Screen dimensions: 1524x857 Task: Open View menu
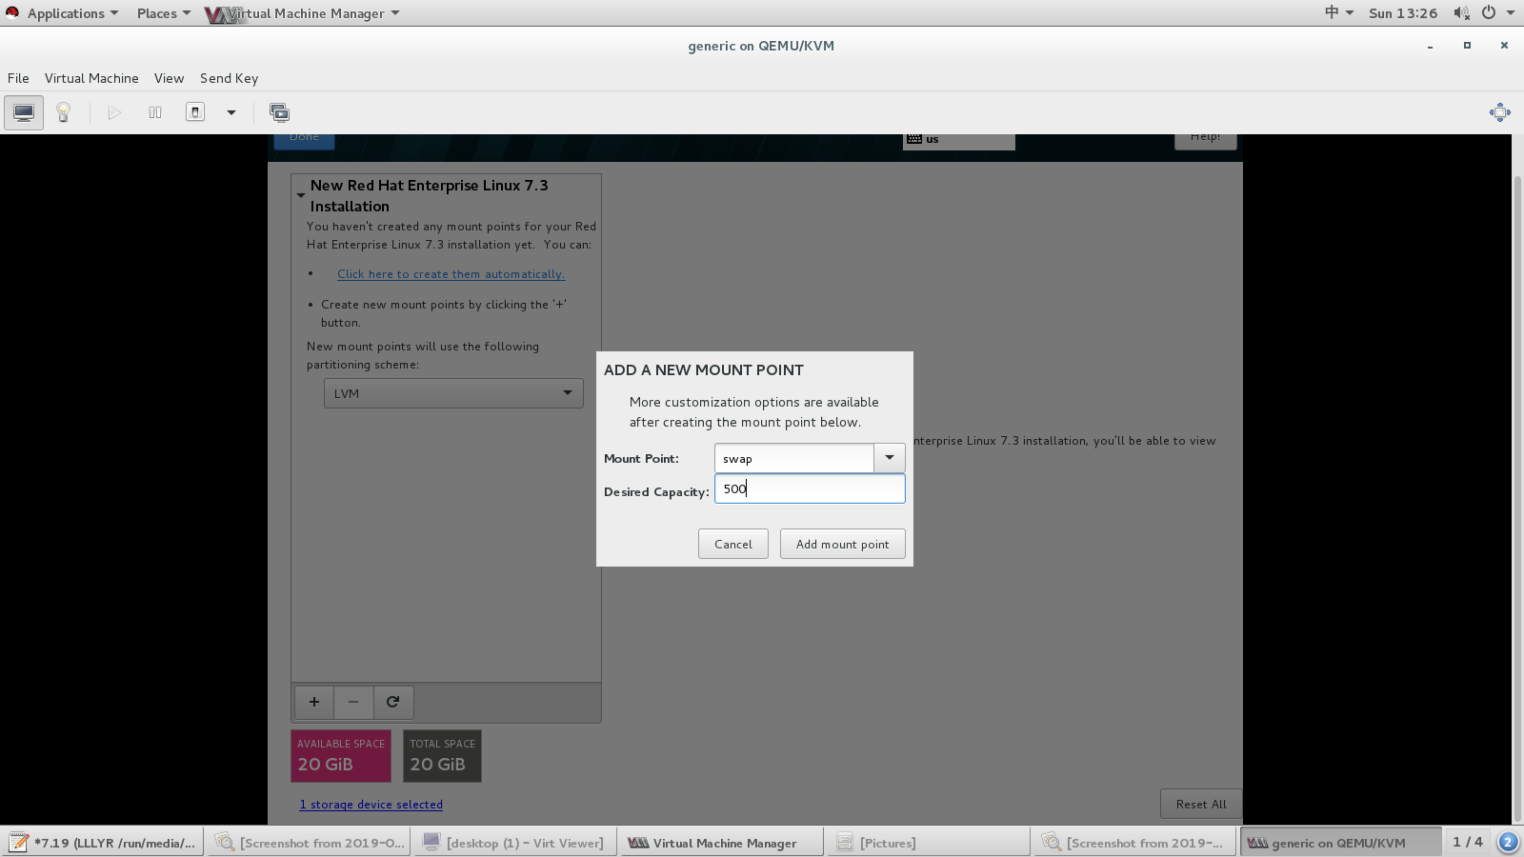coord(169,78)
